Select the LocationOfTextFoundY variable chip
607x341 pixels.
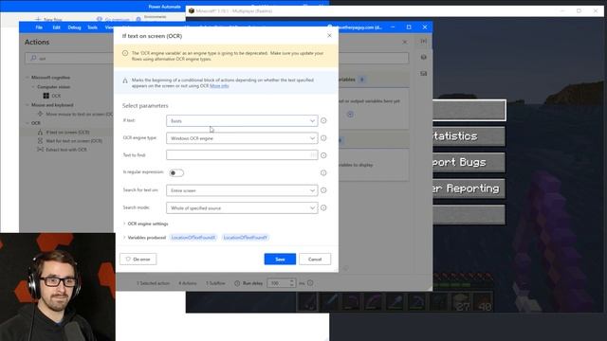click(245, 238)
